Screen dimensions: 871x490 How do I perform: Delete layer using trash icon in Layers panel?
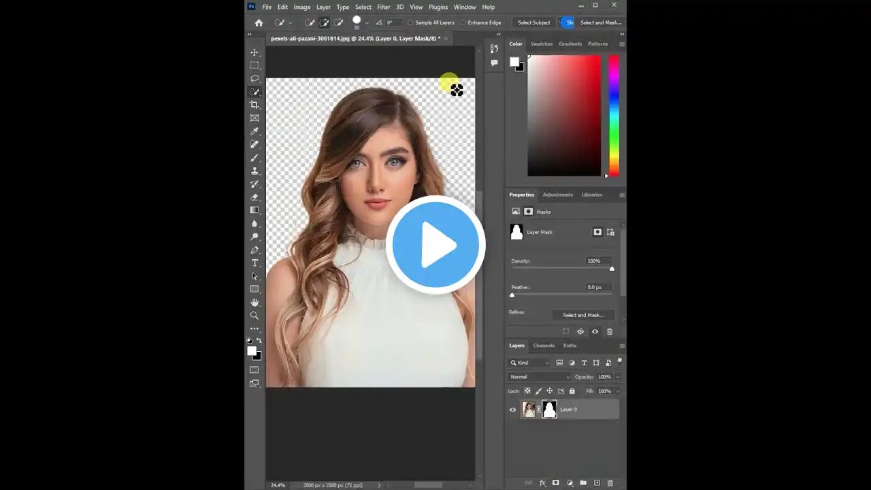click(610, 483)
